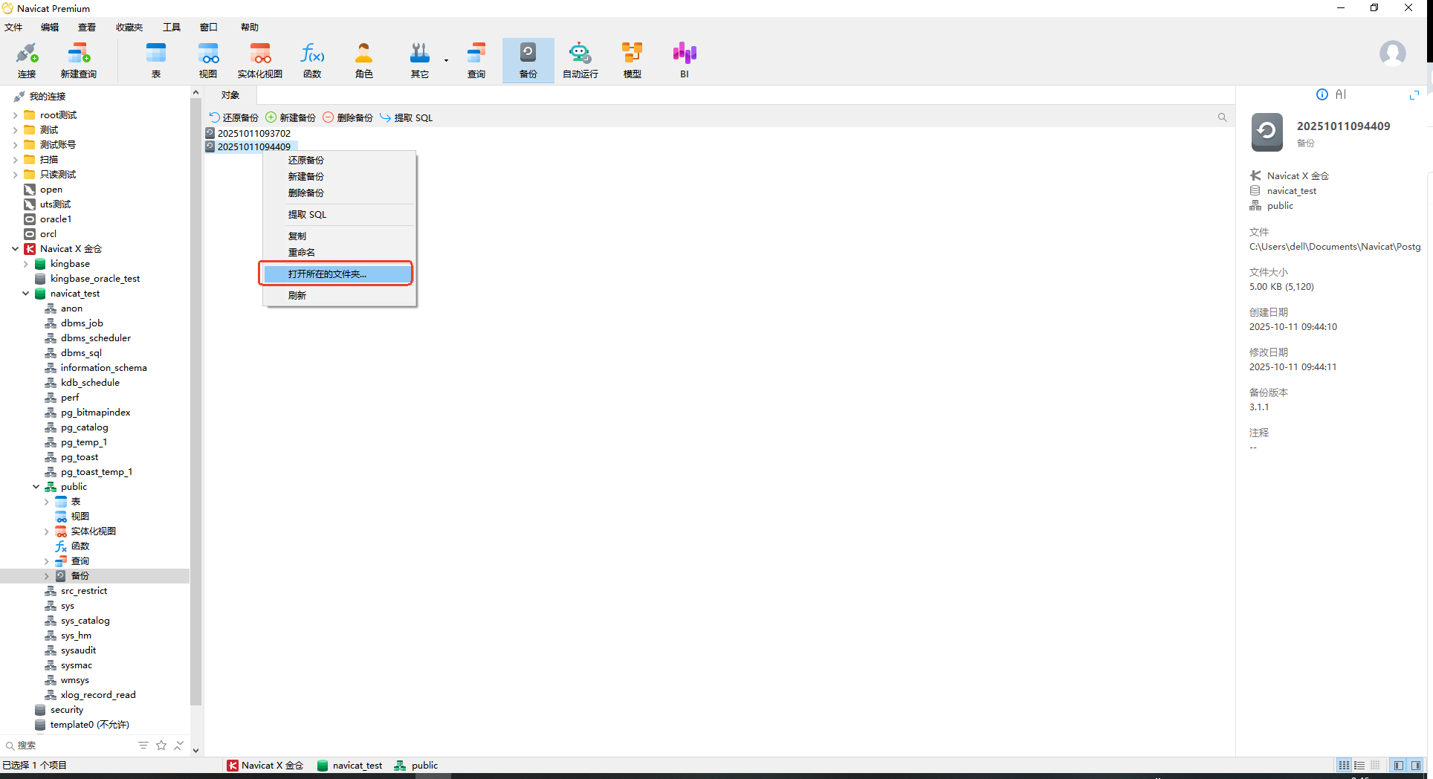This screenshot has height=779, width=1433.
Task: Collapse the public schema node
Action: click(36, 487)
